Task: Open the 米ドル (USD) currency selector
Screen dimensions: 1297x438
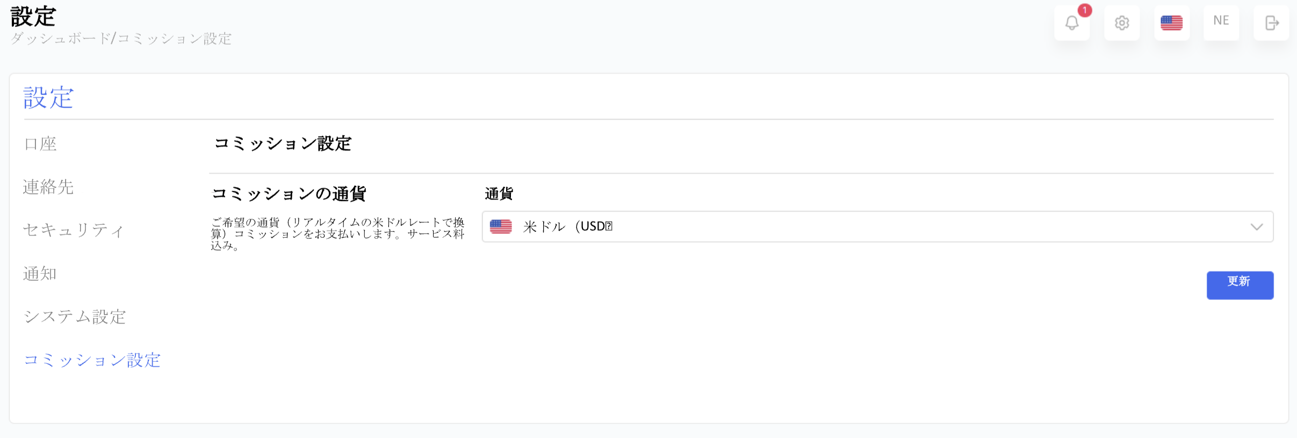Action: coord(877,227)
